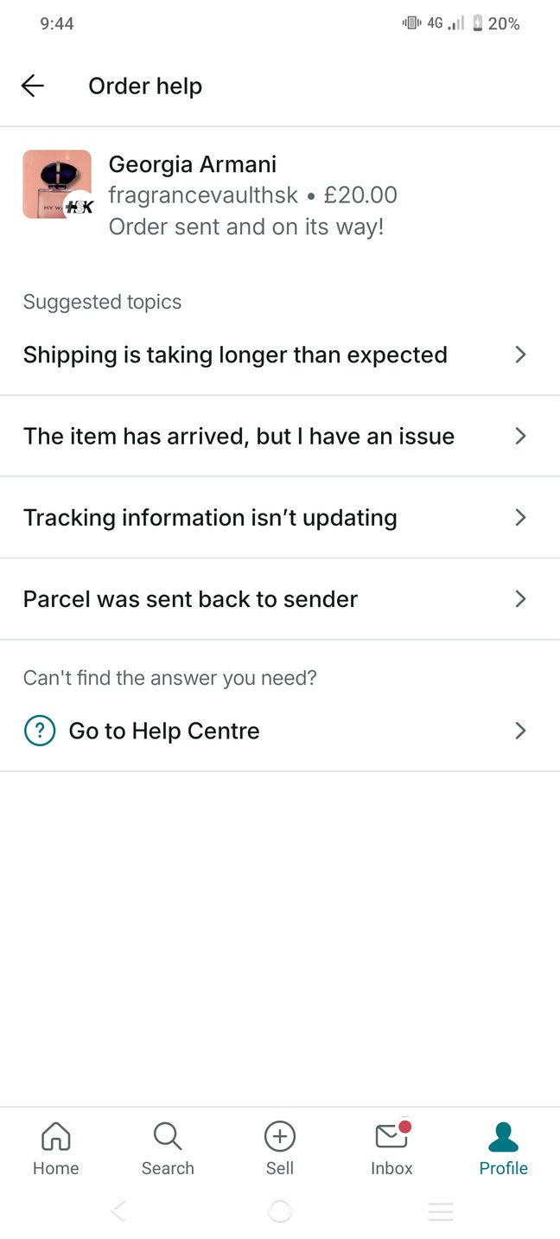Choose "Tracking information isn't updating" topic

pos(210,517)
